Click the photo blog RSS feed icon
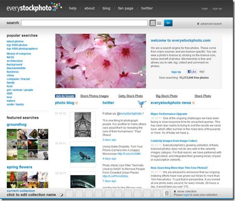The height and width of the screenshot is (201, 235). (77, 103)
